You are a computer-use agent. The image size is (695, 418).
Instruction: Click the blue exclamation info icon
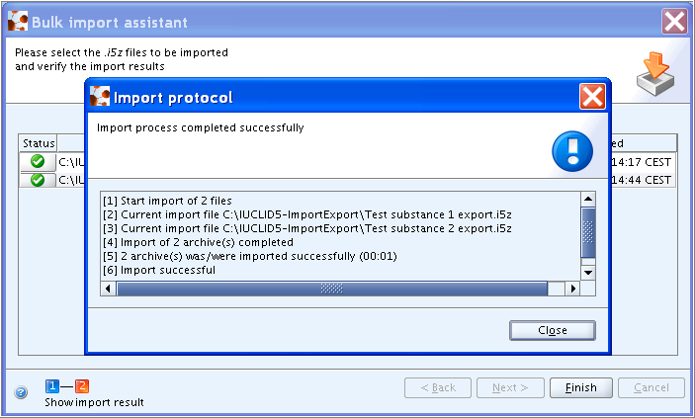click(x=572, y=151)
